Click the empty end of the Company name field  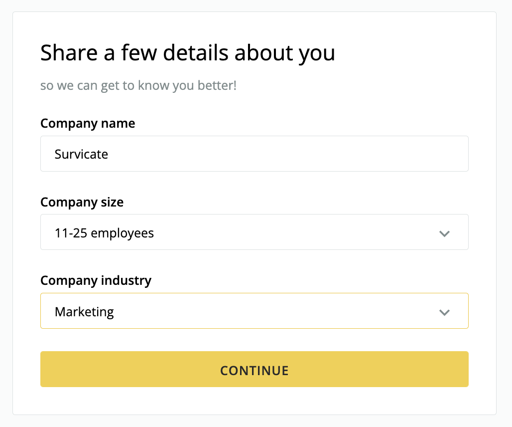click(359, 154)
